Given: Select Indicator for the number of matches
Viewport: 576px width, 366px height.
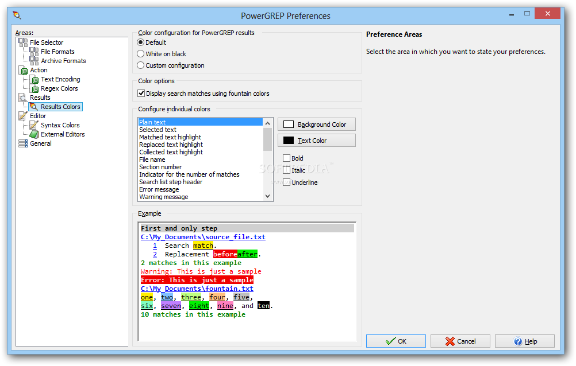Looking at the screenshot, I should click(201, 174).
